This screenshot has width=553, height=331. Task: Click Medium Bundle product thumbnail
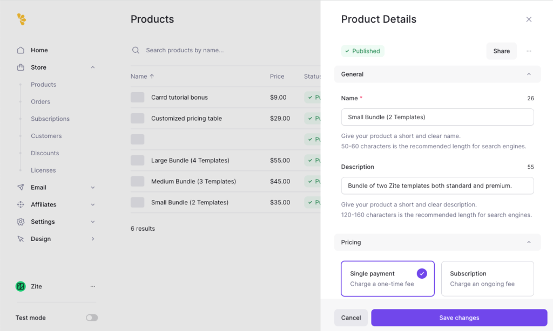coord(138,181)
